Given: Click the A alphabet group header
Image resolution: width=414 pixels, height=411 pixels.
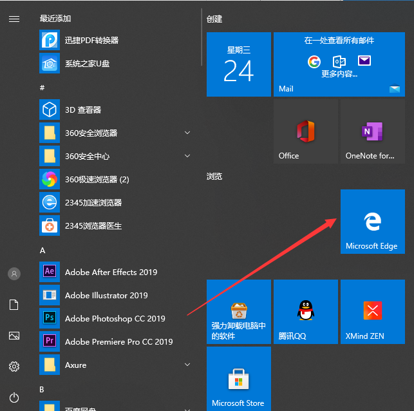Looking at the screenshot, I should [42, 251].
